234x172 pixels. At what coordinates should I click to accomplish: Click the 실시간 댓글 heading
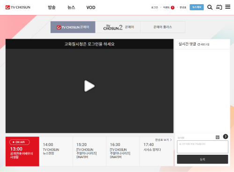(x=187, y=44)
